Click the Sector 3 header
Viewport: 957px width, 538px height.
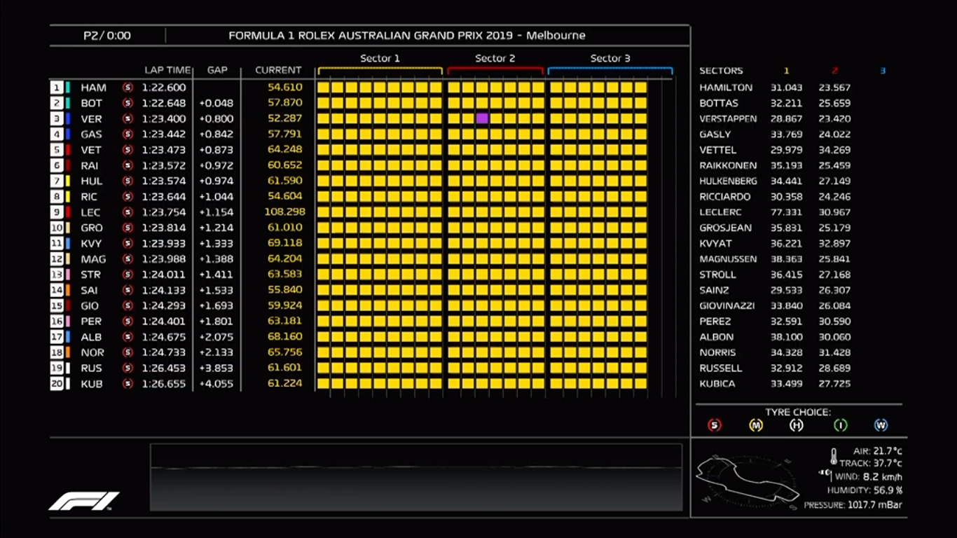pos(610,58)
